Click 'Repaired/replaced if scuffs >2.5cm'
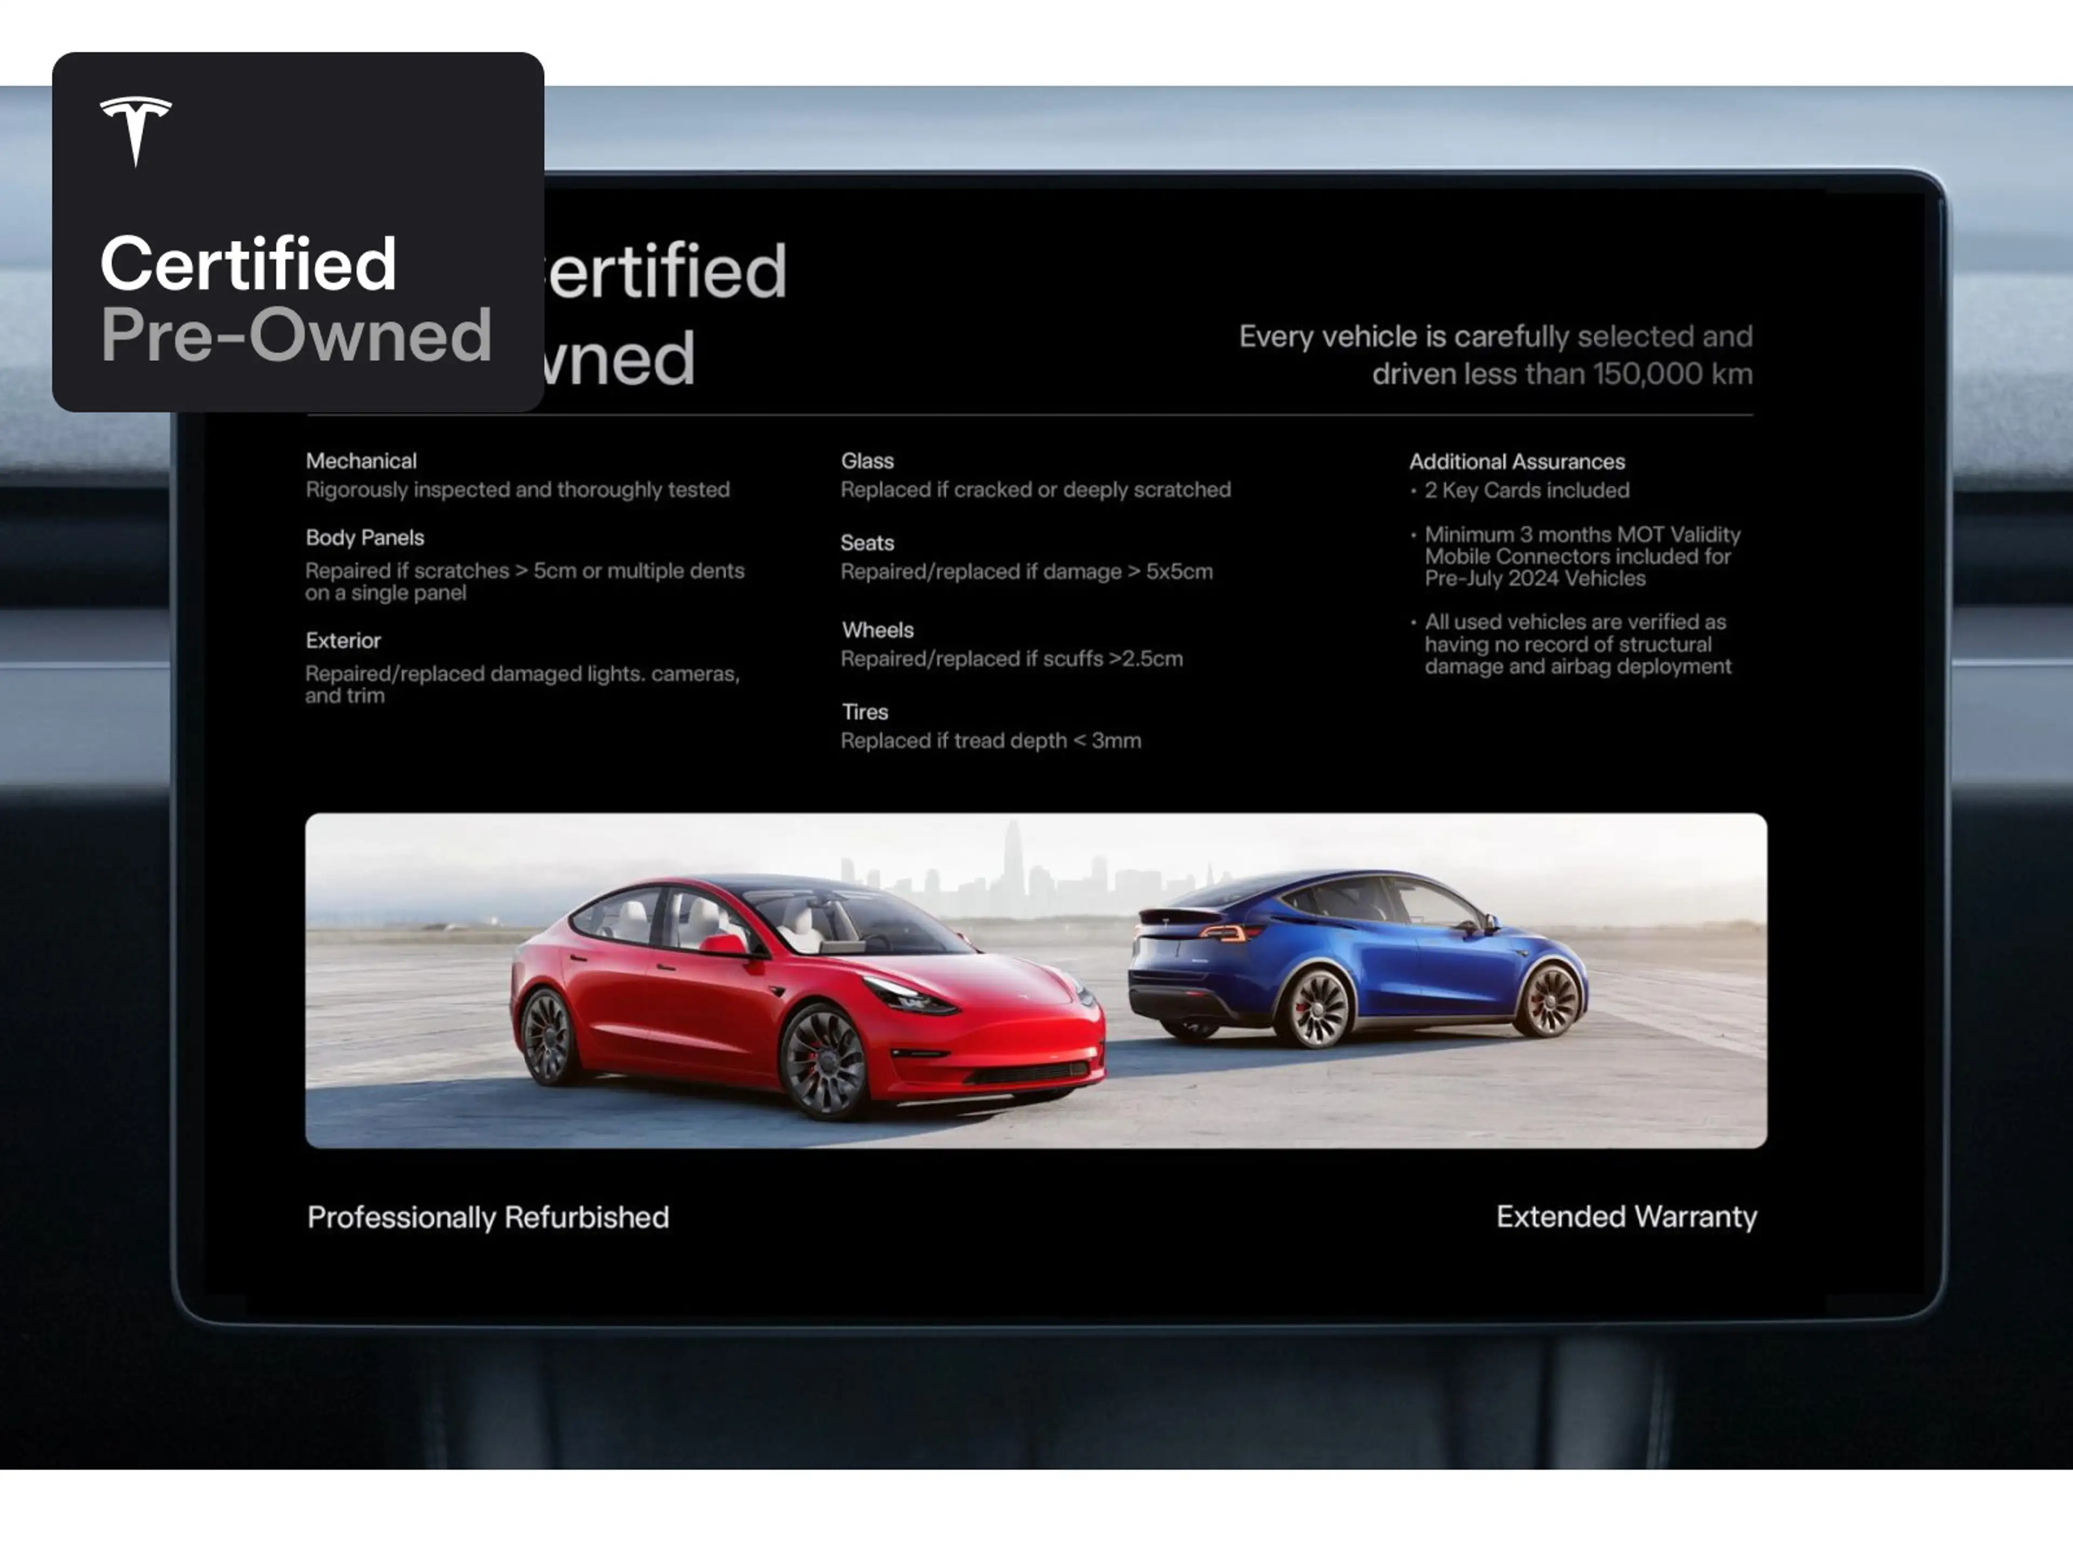Viewport: 2073px width, 1555px height. point(1011,659)
